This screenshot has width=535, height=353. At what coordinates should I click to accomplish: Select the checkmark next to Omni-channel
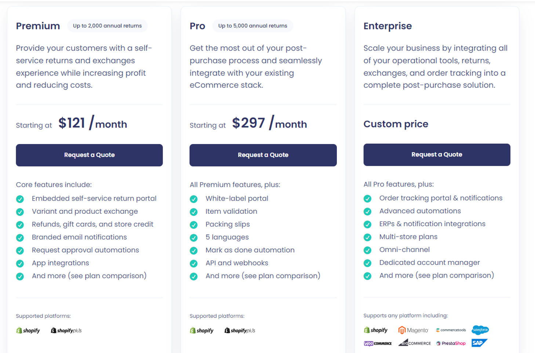tap(367, 250)
